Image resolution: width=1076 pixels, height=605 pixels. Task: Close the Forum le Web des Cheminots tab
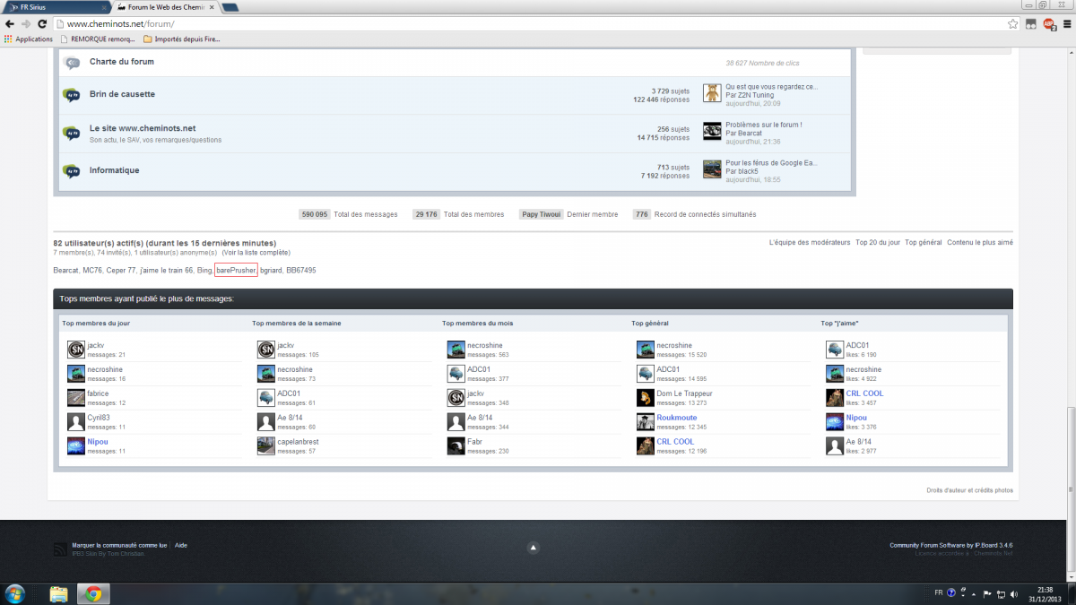(212, 7)
